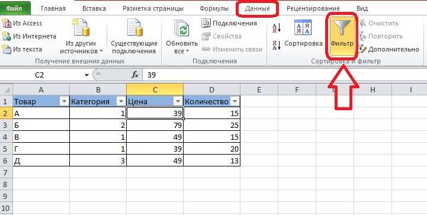This screenshot has width=427, height=215.
Task: Click the Select All corner button
Action: click(x=7, y=89)
